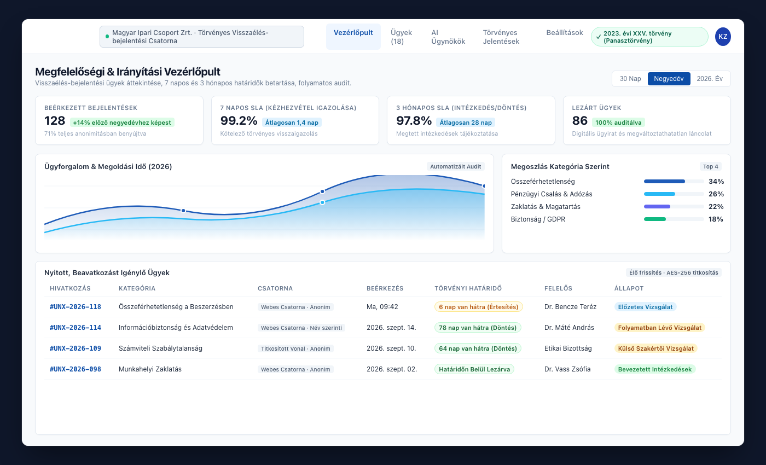The width and height of the screenshot is (766, 465).
Task: Click the Zaklatás & Magatartás 22% bar
Action: click(x=674, y=207)
